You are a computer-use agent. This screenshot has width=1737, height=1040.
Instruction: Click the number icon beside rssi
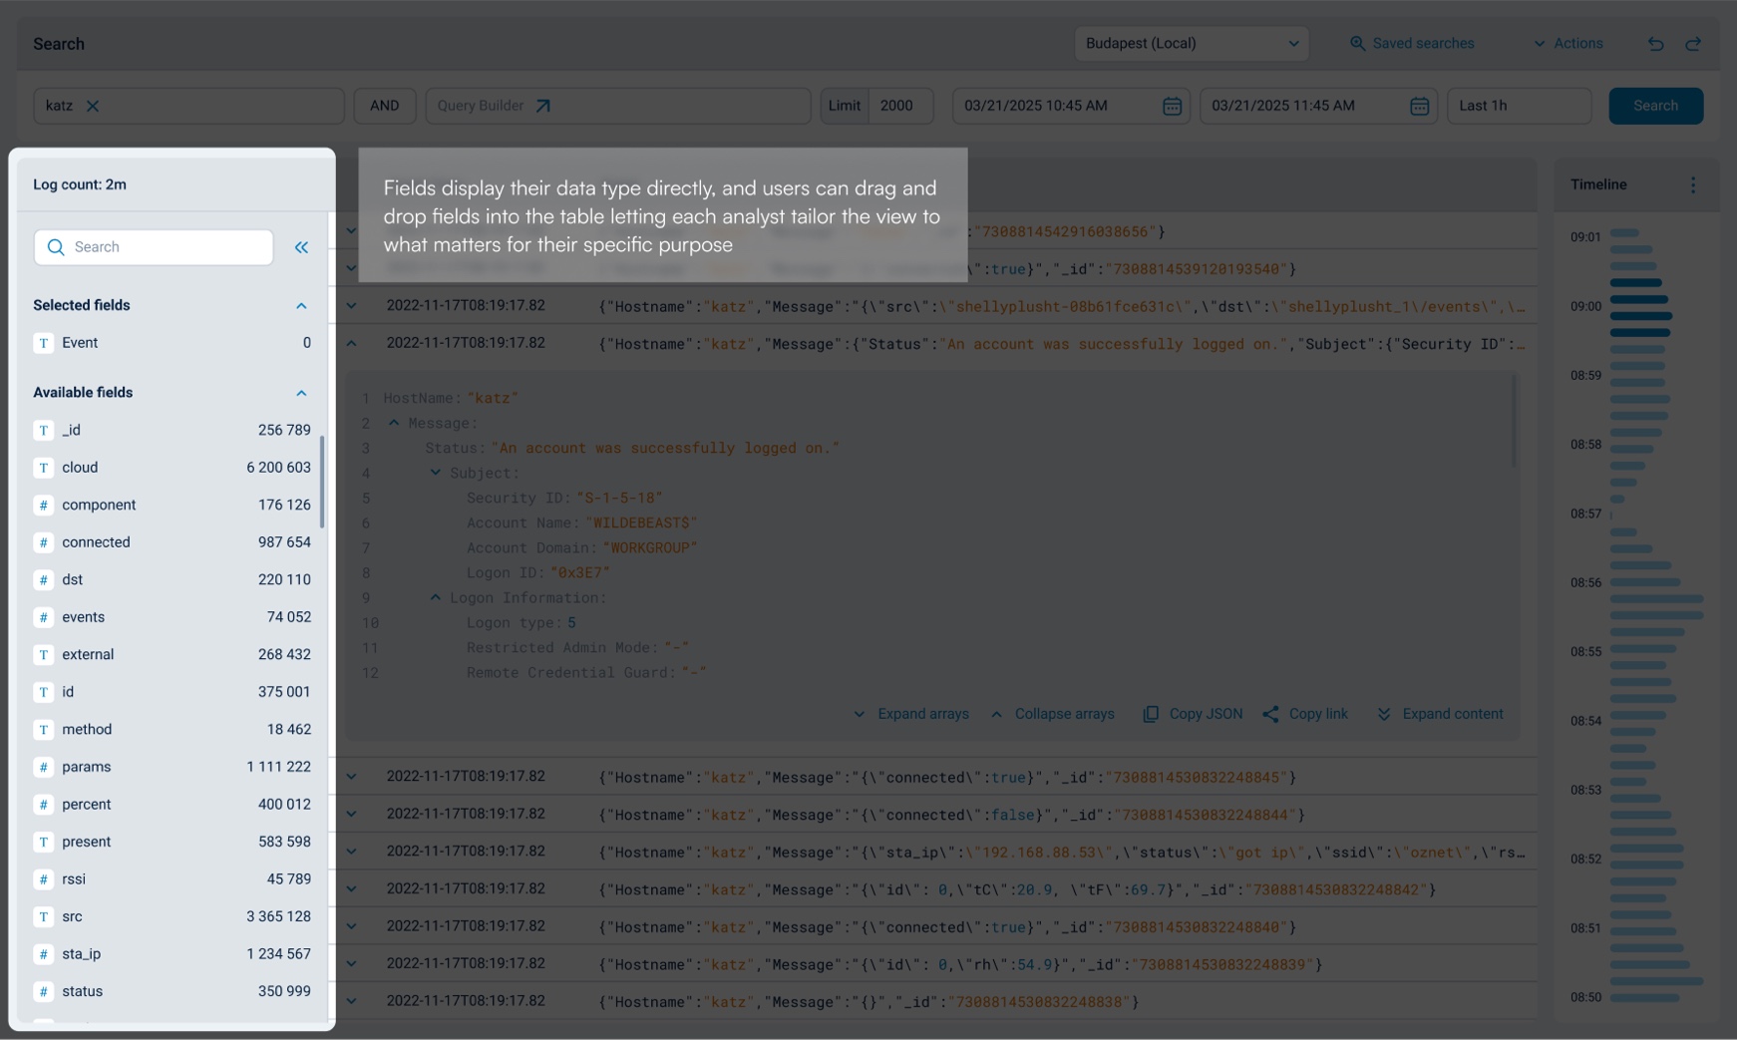pos(44,879)
